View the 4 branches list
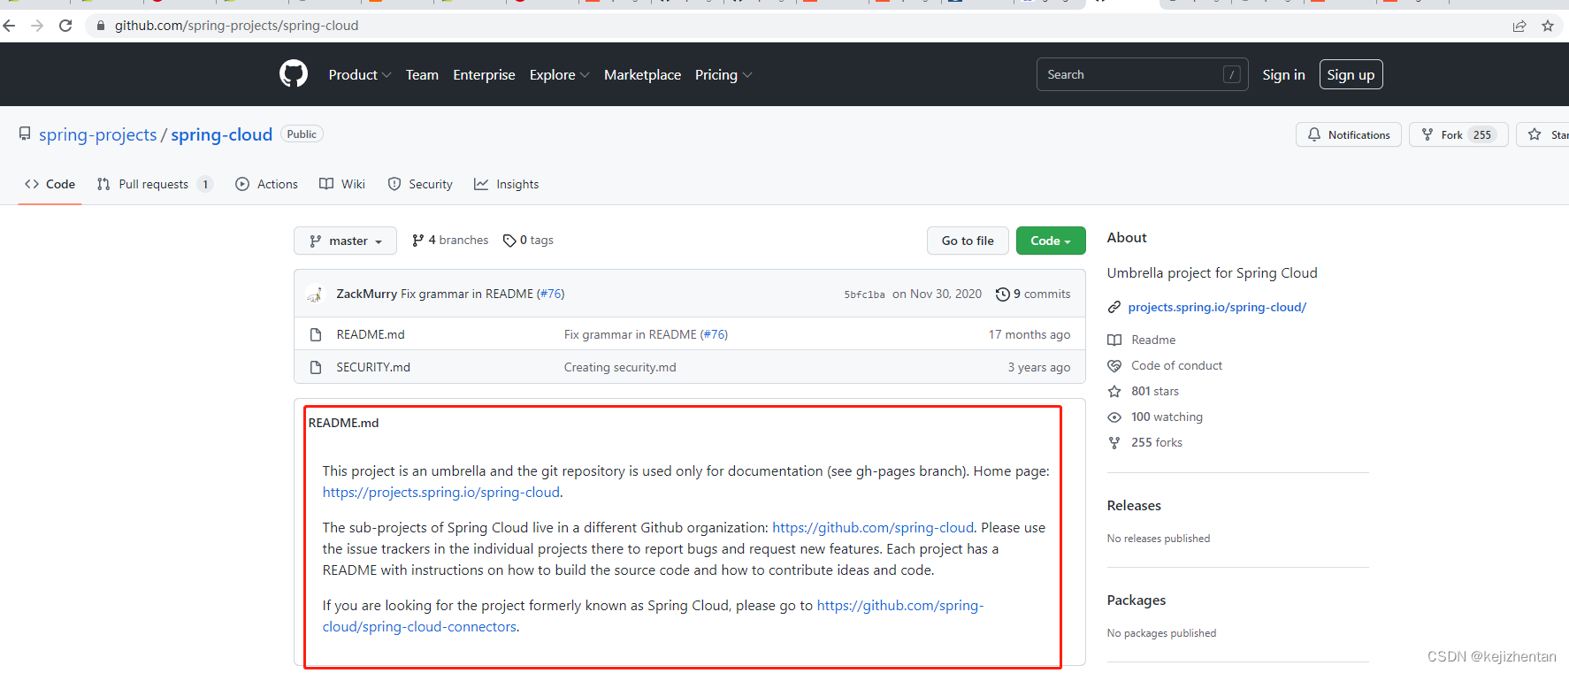 450,241
